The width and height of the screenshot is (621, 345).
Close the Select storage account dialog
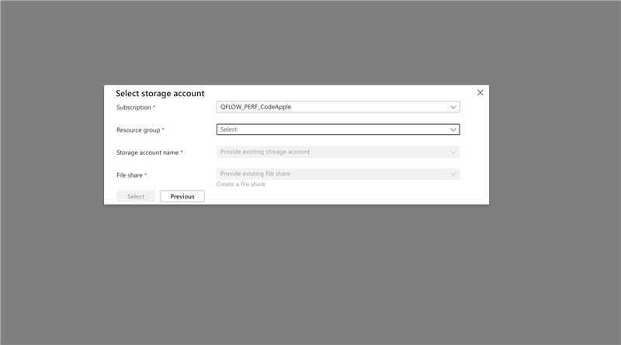click(480, 92)
